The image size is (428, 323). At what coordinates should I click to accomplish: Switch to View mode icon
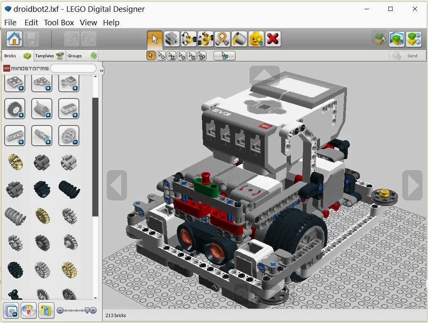pyautogui.click(x=397, y=39)
